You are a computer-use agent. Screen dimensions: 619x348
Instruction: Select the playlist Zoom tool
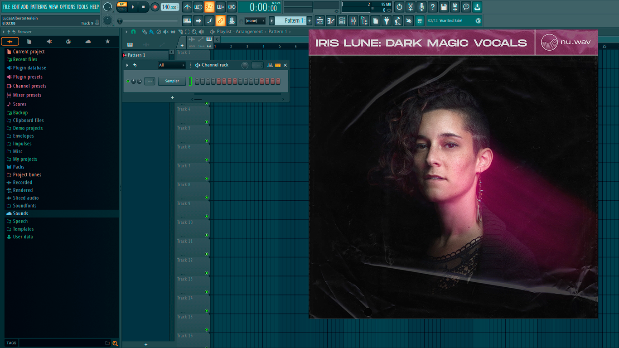pos(194,32)
